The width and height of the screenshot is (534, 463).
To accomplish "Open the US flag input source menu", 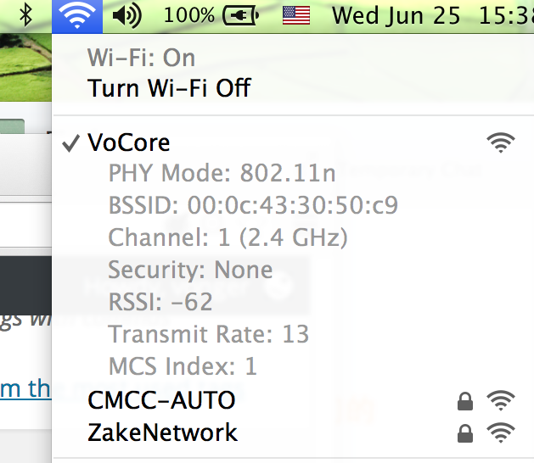I will (x=296, y=15).
